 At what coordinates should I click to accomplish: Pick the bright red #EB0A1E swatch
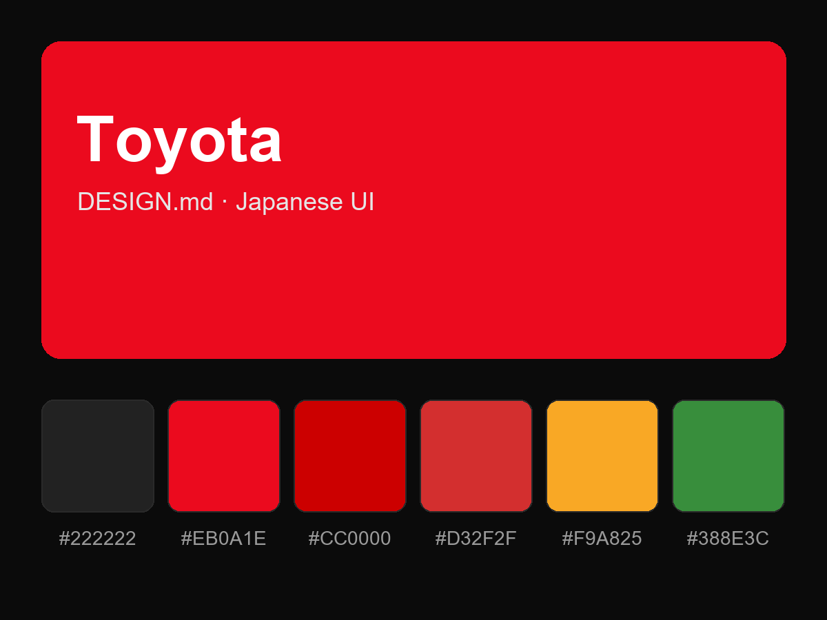(224, 456)
